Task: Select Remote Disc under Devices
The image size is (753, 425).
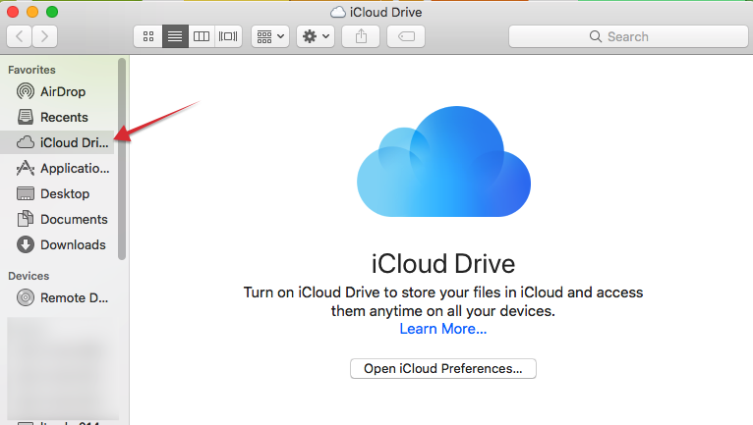Action: point(57,297)
